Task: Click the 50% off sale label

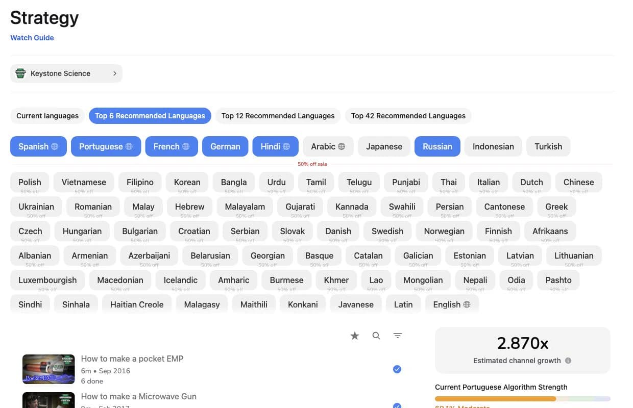Action: pos(312,164)
